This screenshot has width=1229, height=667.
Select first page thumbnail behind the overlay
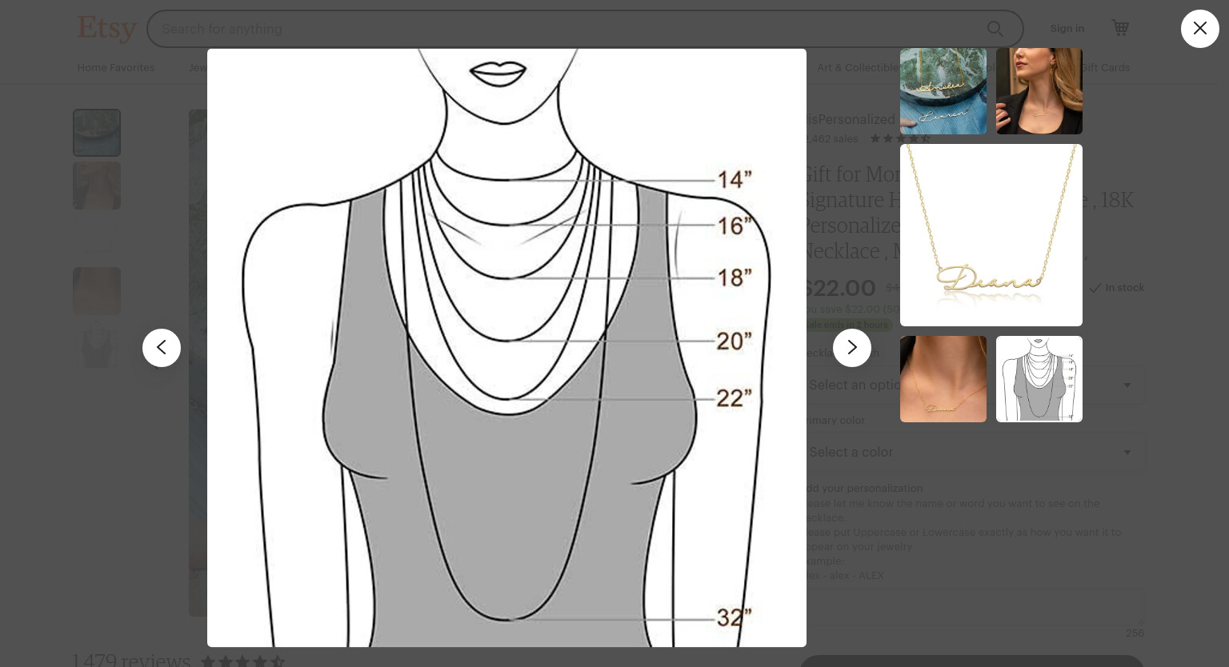tap(97, 133)
